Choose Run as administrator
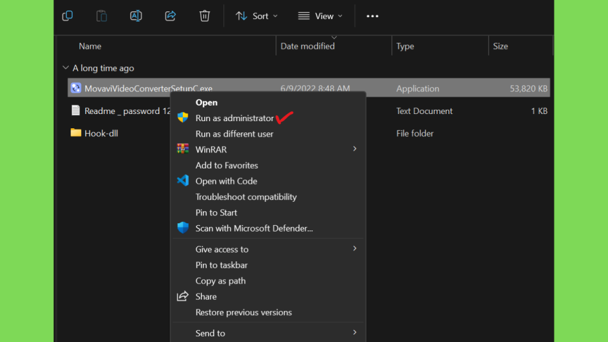Screen dimensions: 608x342 (x=235, y=118)
